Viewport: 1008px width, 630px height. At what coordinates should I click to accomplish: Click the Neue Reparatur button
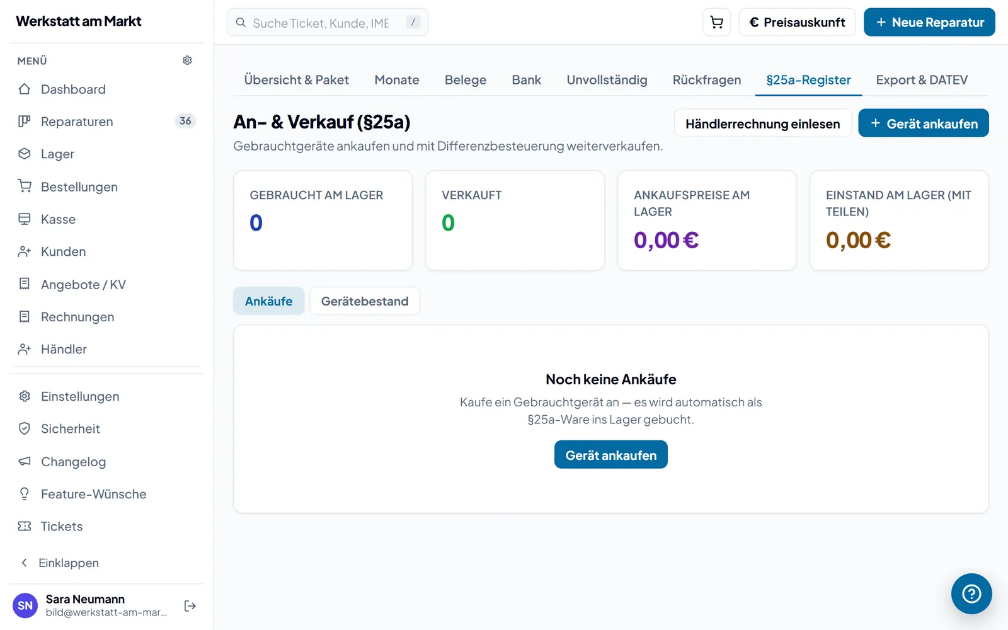929,22
